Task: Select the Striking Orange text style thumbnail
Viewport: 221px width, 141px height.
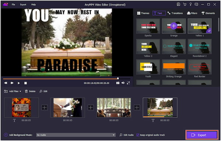Action: 174,67
